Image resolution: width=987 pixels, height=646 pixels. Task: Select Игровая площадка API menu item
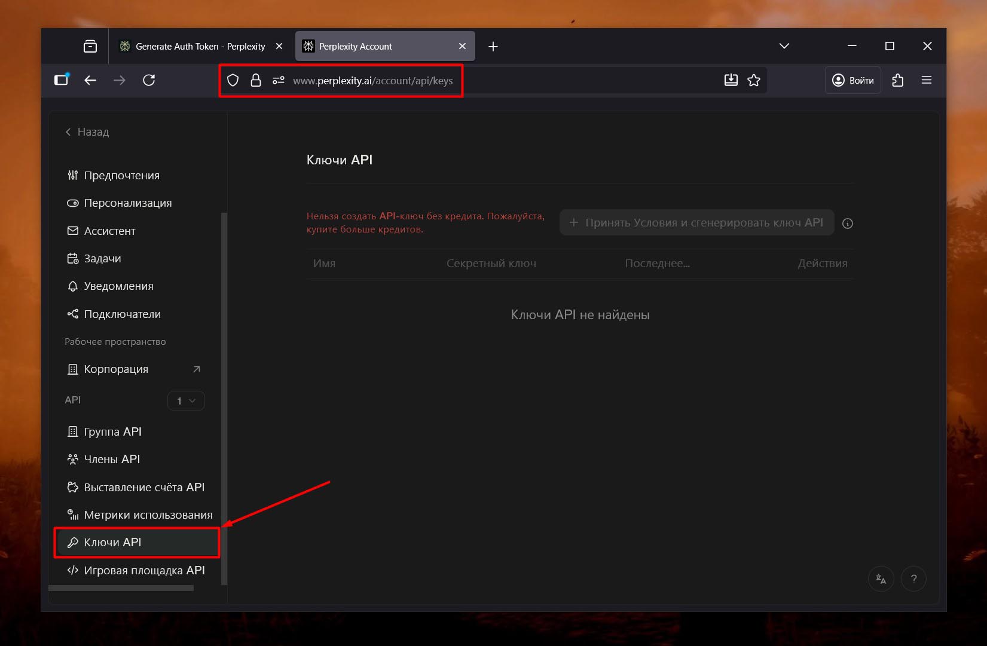coord(144,570)
